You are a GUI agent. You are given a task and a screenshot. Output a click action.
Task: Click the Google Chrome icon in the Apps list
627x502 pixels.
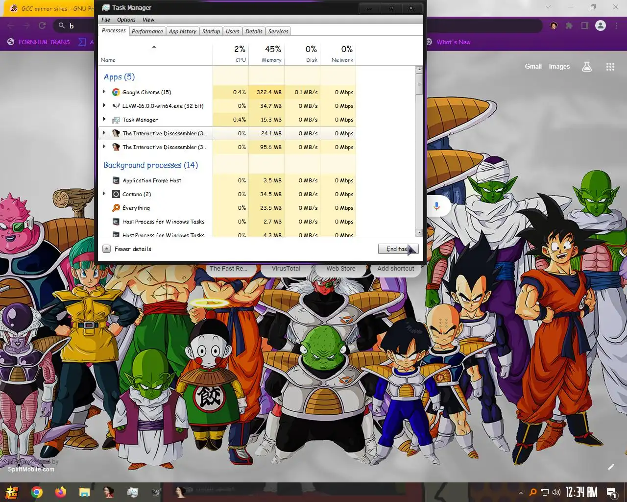point(116,92)
